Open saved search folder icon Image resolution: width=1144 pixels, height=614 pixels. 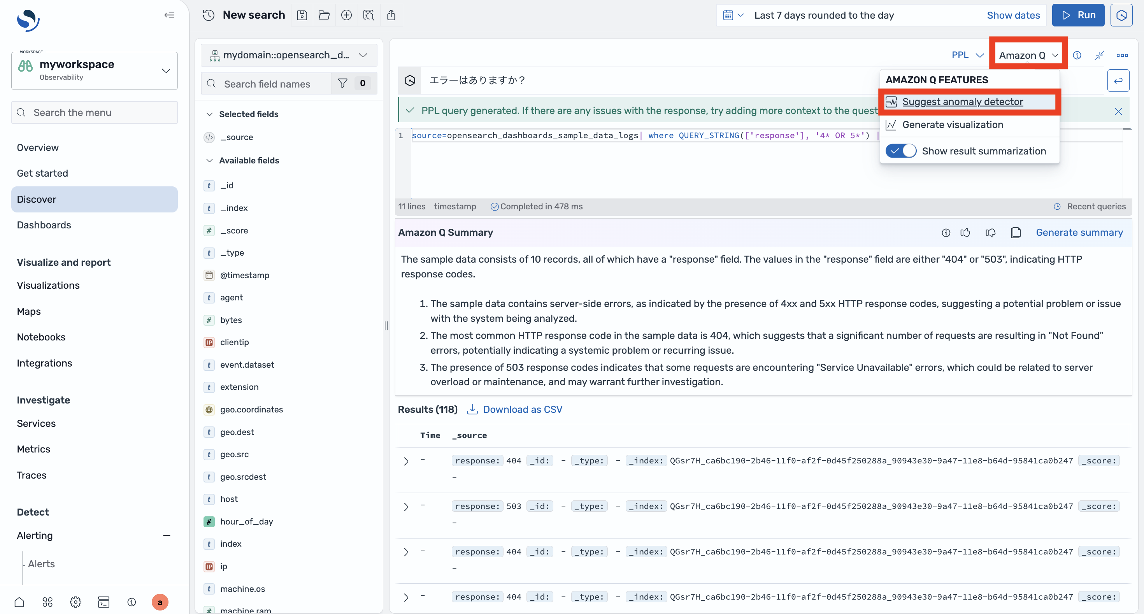coord(324,15)
